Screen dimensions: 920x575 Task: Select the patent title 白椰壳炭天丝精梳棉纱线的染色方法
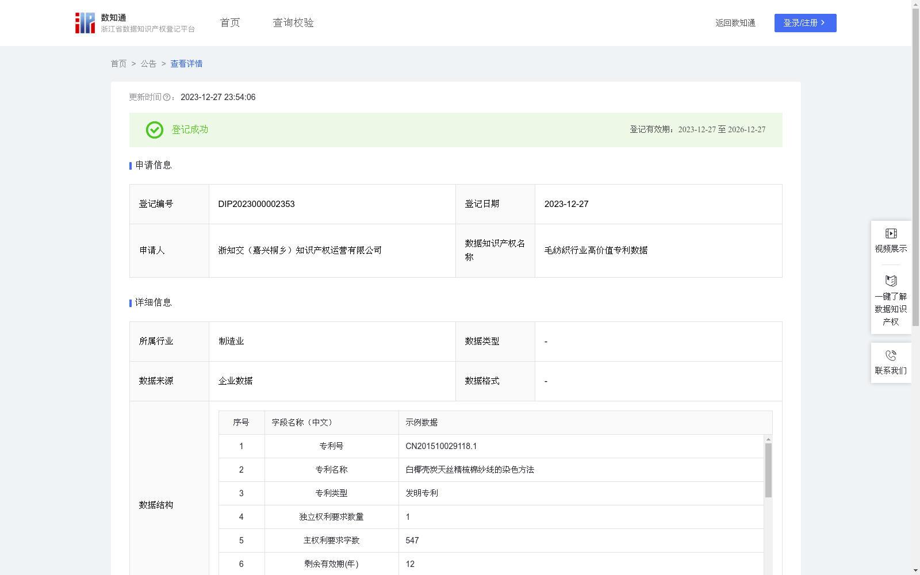pos(470,470)
